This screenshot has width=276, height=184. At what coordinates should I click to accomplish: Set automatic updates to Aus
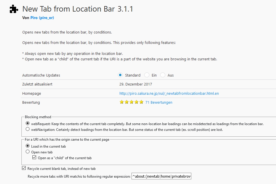tap(163, 75)
